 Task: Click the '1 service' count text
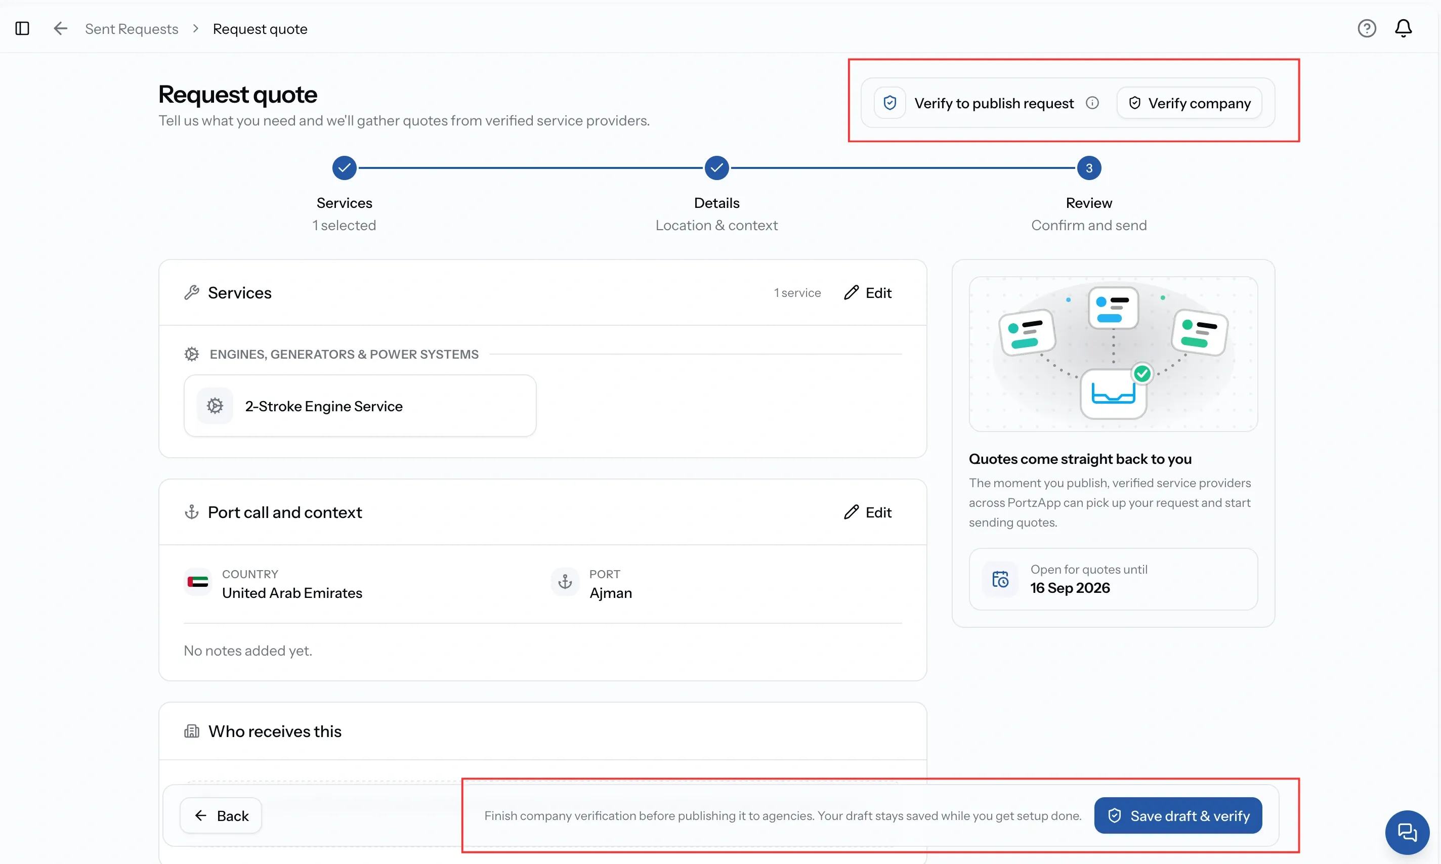(x=797, y=293)
